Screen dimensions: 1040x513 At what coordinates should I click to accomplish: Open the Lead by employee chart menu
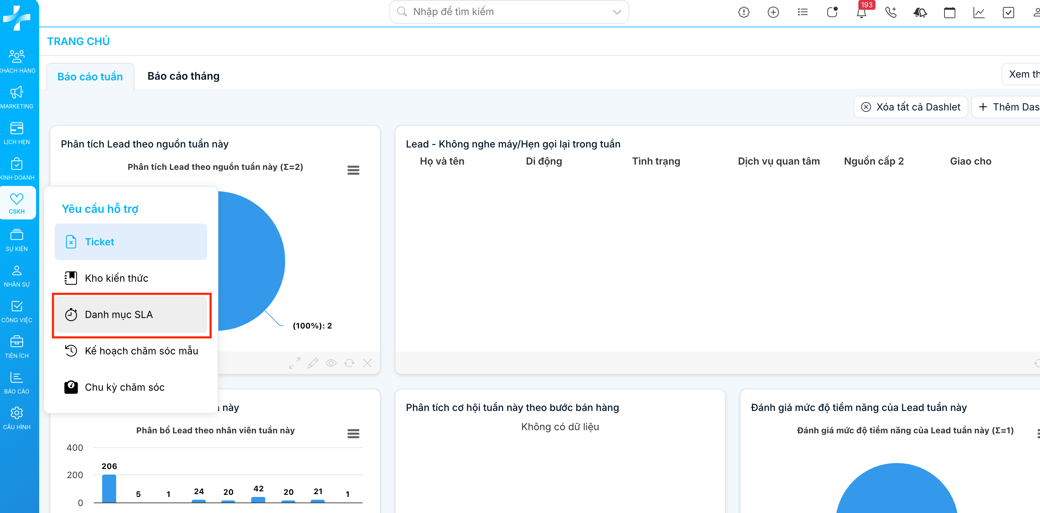point(353,434)
